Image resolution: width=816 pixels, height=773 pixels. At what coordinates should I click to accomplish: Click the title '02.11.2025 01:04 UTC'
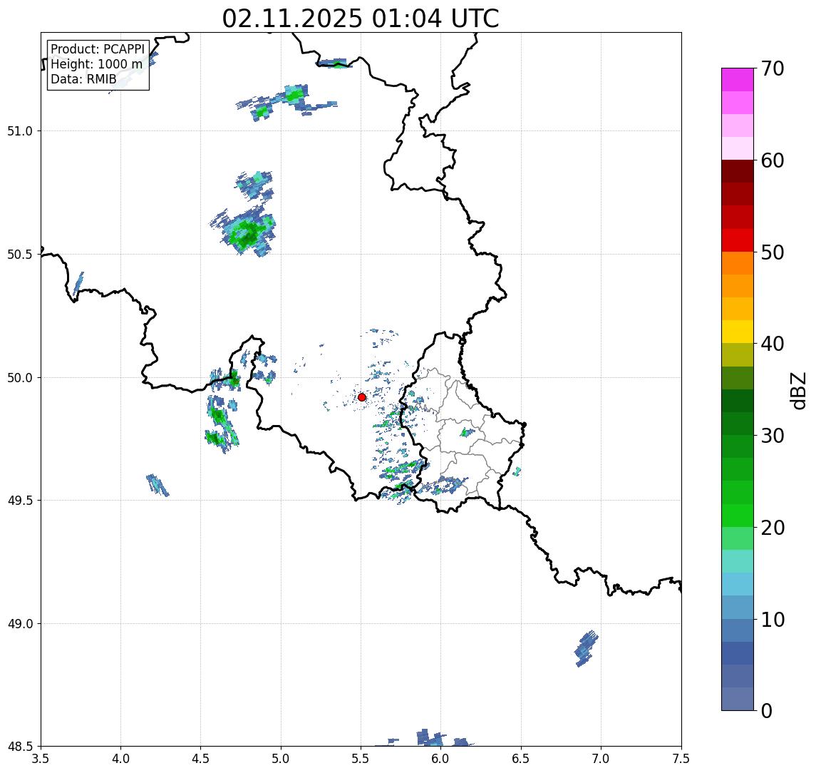pos(361,19)
